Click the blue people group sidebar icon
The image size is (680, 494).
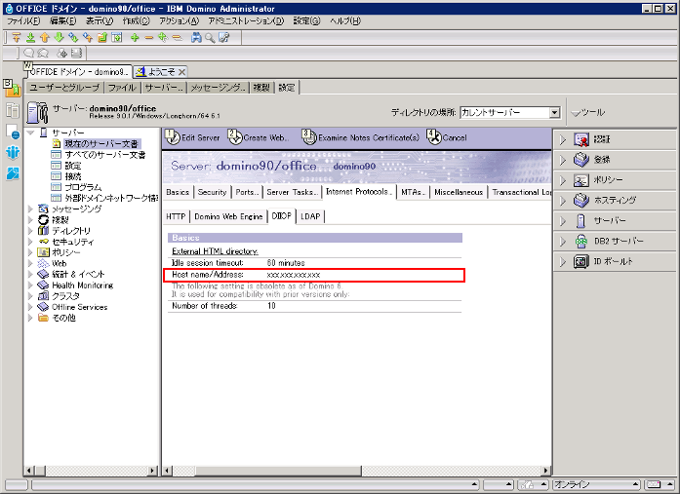12,152
